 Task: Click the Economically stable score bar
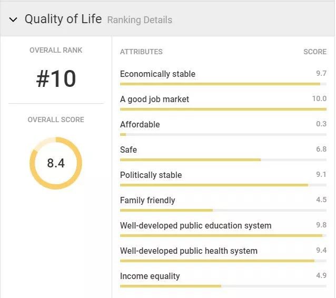point(223,84)
